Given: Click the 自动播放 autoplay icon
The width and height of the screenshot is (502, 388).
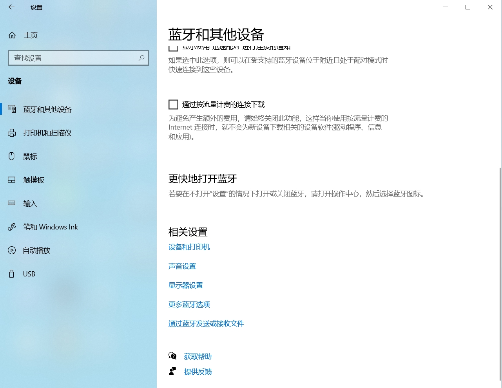Looking at the screenshot, I should pos(12,251).
